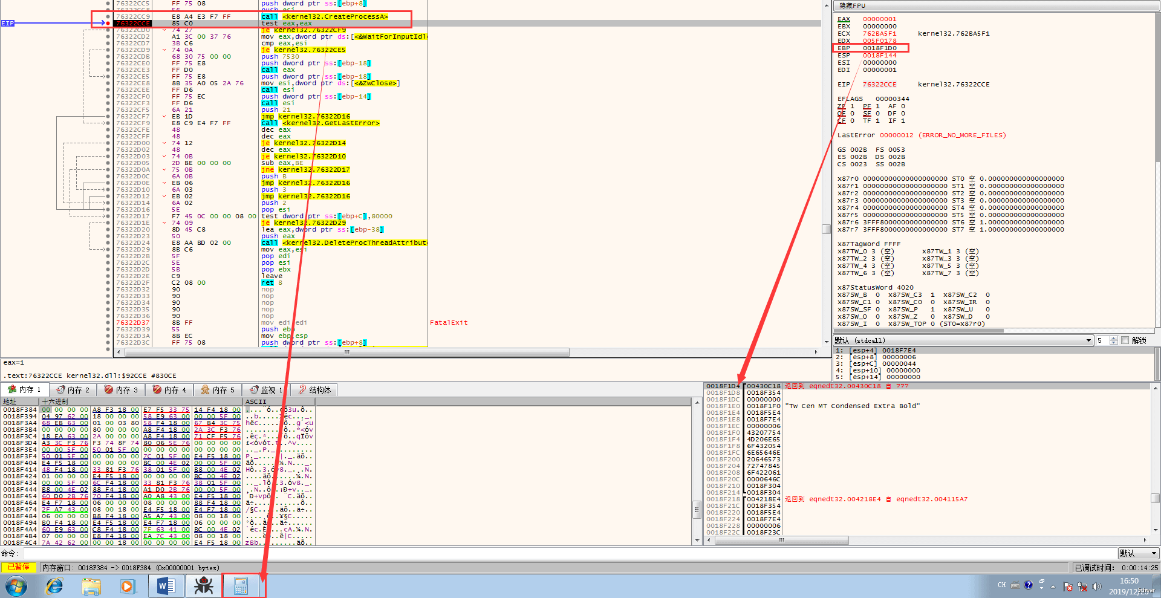Switch to the 内存 2 dump tab

pos(73,390)
